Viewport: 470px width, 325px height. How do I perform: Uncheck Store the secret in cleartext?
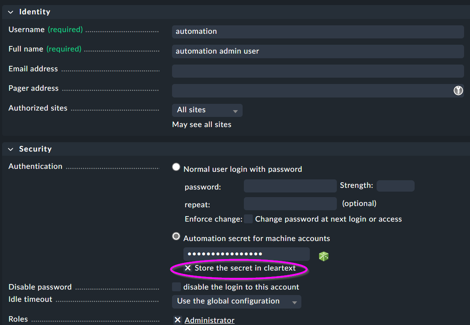[188, 268]
